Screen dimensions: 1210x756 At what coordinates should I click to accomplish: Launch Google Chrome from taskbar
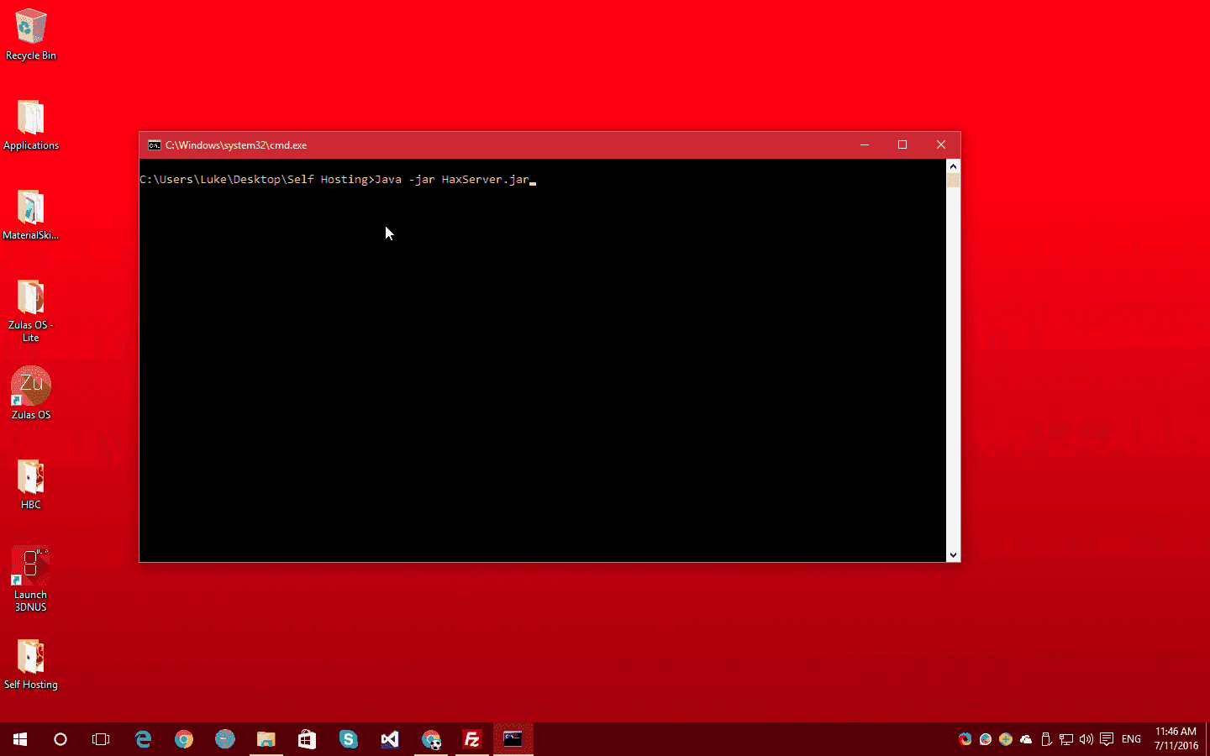coord(184,739)
